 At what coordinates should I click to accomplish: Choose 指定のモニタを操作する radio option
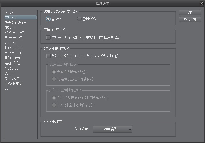click(x=54, y=79)
